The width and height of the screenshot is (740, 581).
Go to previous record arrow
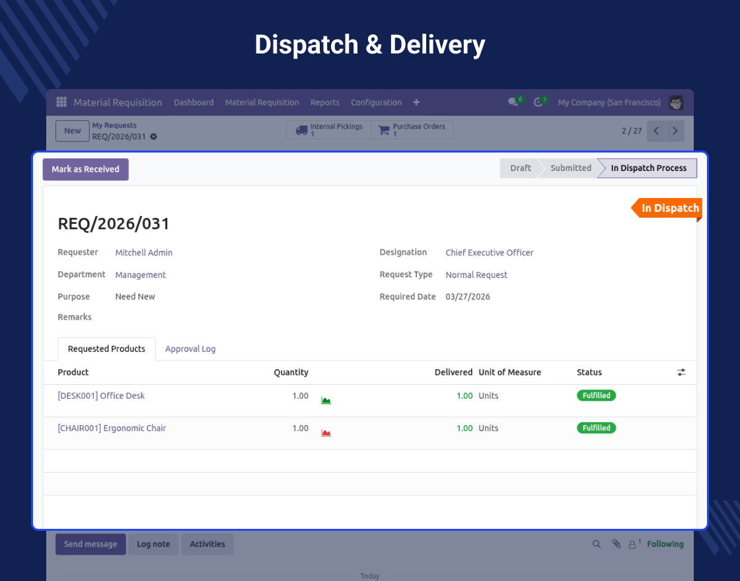[x=656, y=131]
